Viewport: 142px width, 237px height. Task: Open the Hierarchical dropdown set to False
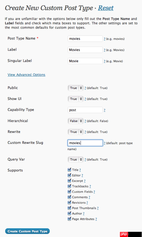[76, 121]
